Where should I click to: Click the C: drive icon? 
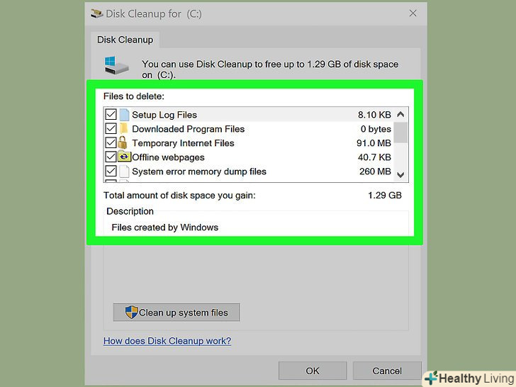(x=116, y=64)
